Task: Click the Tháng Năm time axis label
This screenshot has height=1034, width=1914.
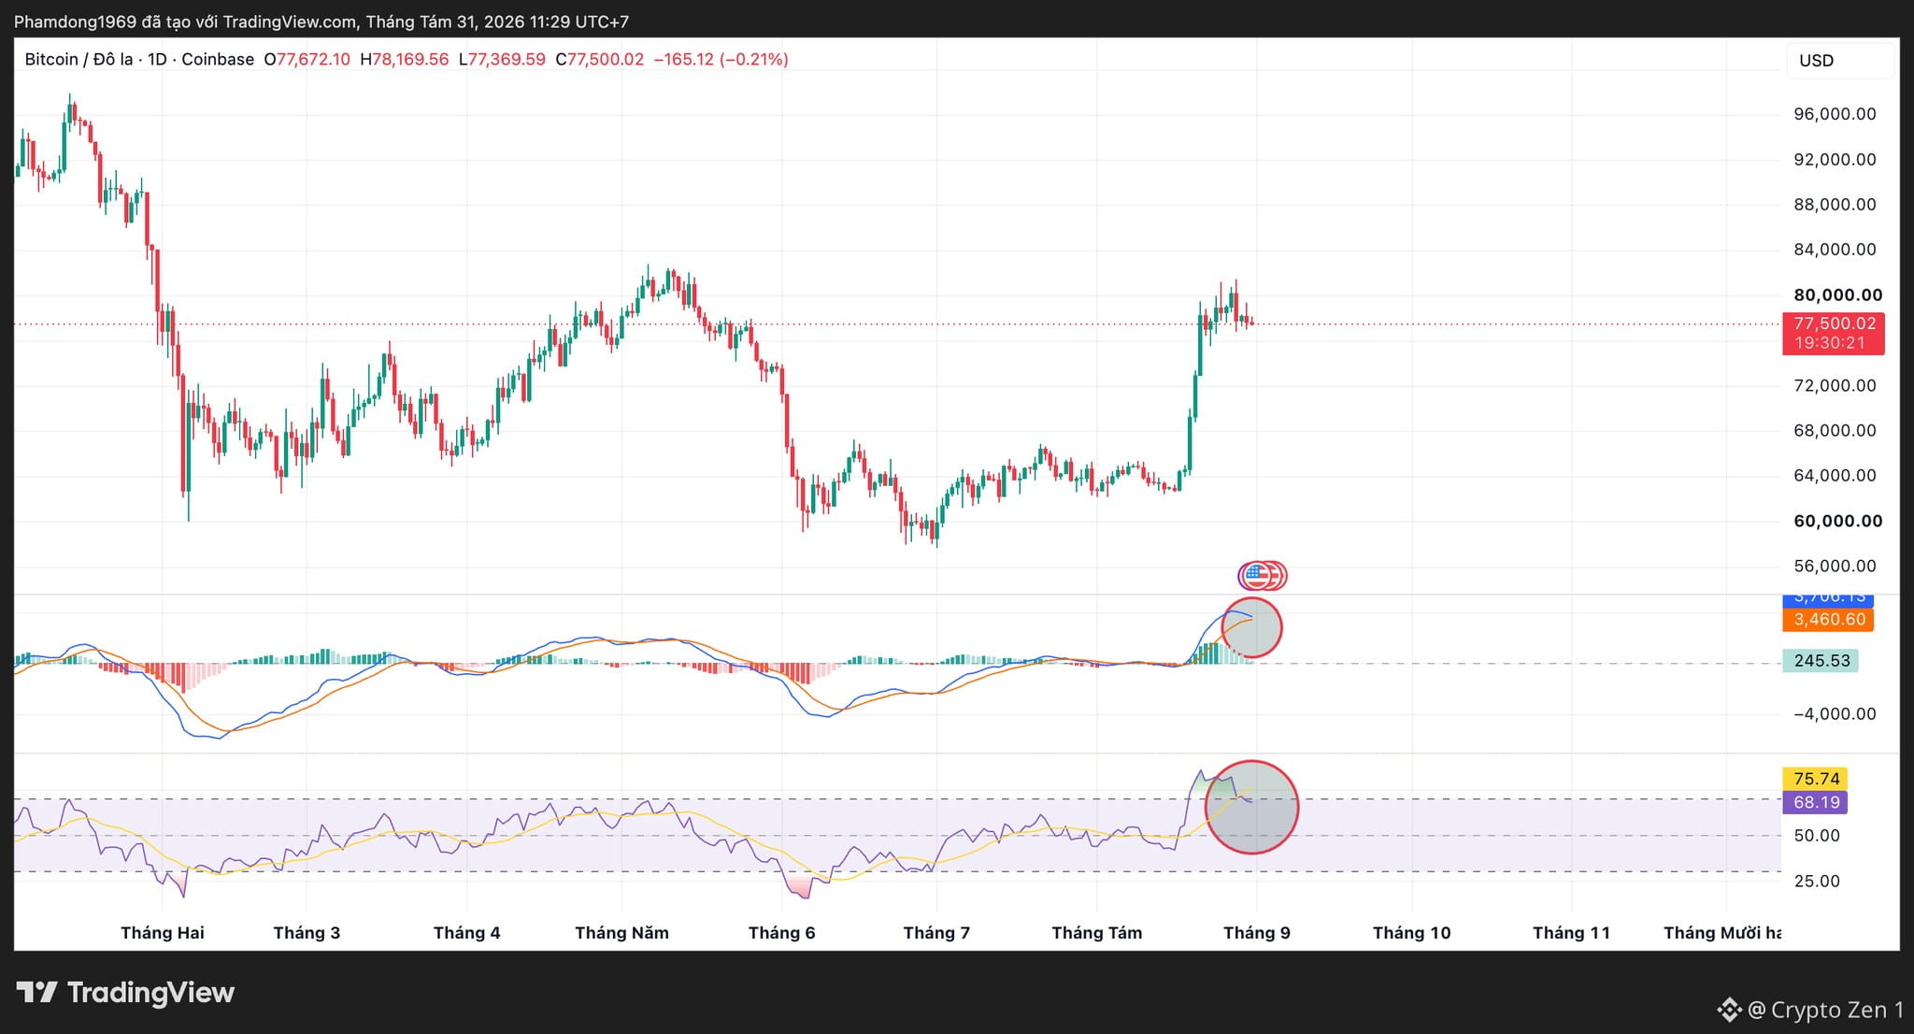Action: click(621, 932)
